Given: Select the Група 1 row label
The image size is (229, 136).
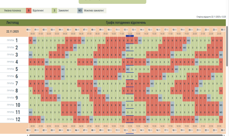Looking at the screenshot, I should tap(12, 40).
